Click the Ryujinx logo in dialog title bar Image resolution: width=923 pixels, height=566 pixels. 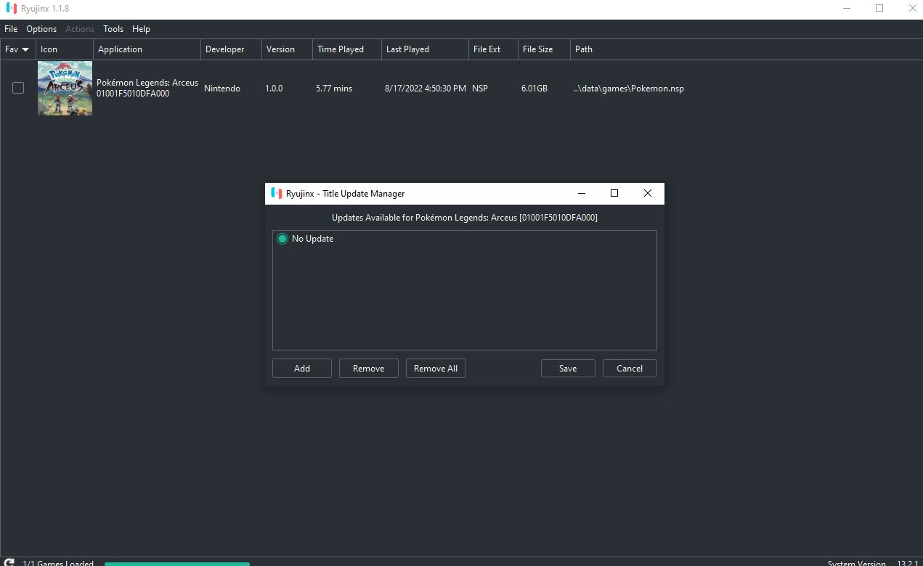[276, 193]
